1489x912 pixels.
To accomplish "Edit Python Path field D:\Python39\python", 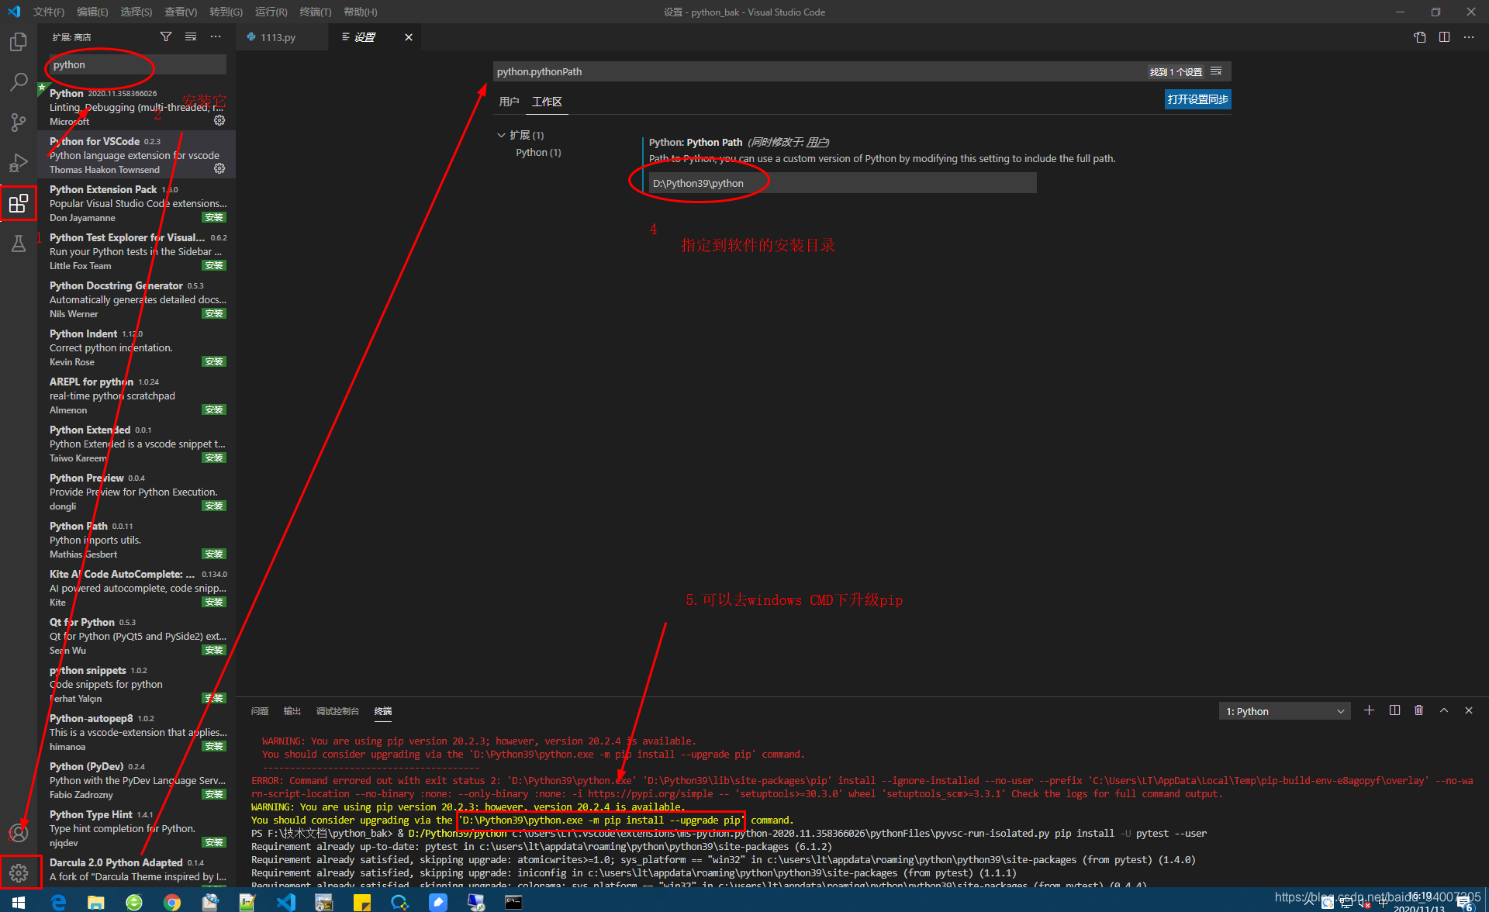I will point(842,183).
